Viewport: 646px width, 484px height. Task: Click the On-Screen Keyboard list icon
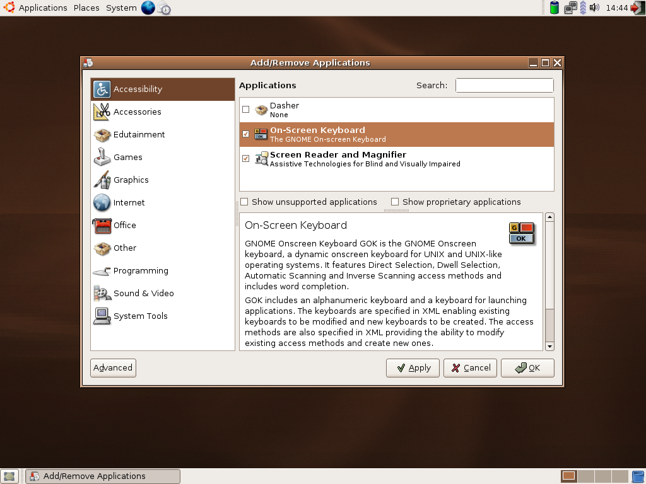pyautogui.click(x=261, y=134)
